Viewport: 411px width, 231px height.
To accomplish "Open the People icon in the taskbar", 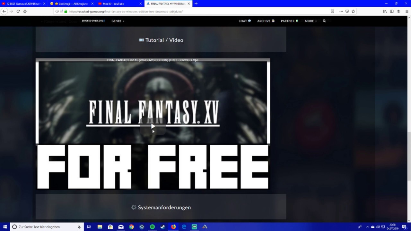I will coord(360,227).
